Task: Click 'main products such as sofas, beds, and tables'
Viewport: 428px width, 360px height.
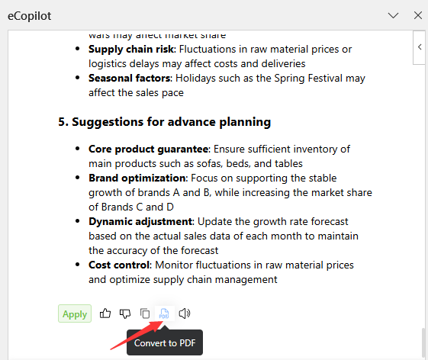Action: coord(195,164)
